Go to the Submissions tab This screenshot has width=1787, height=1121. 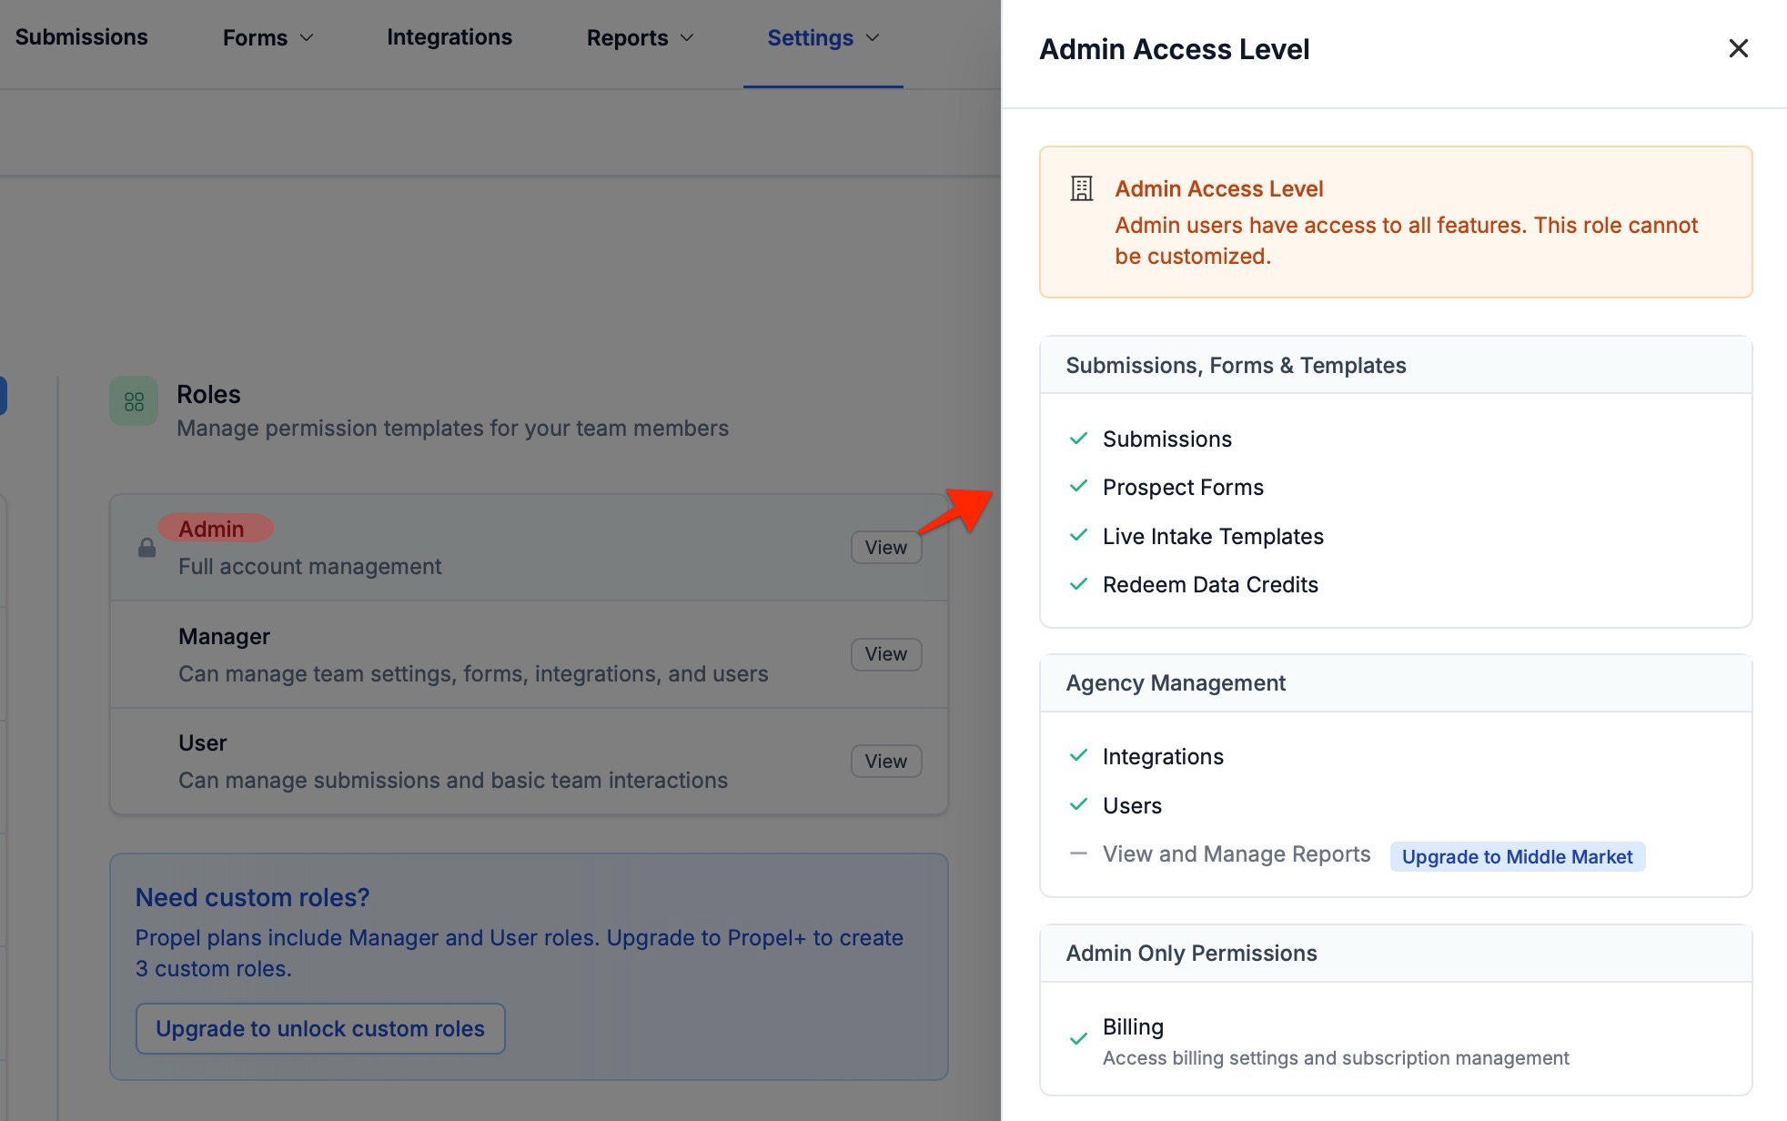(81, 37)
